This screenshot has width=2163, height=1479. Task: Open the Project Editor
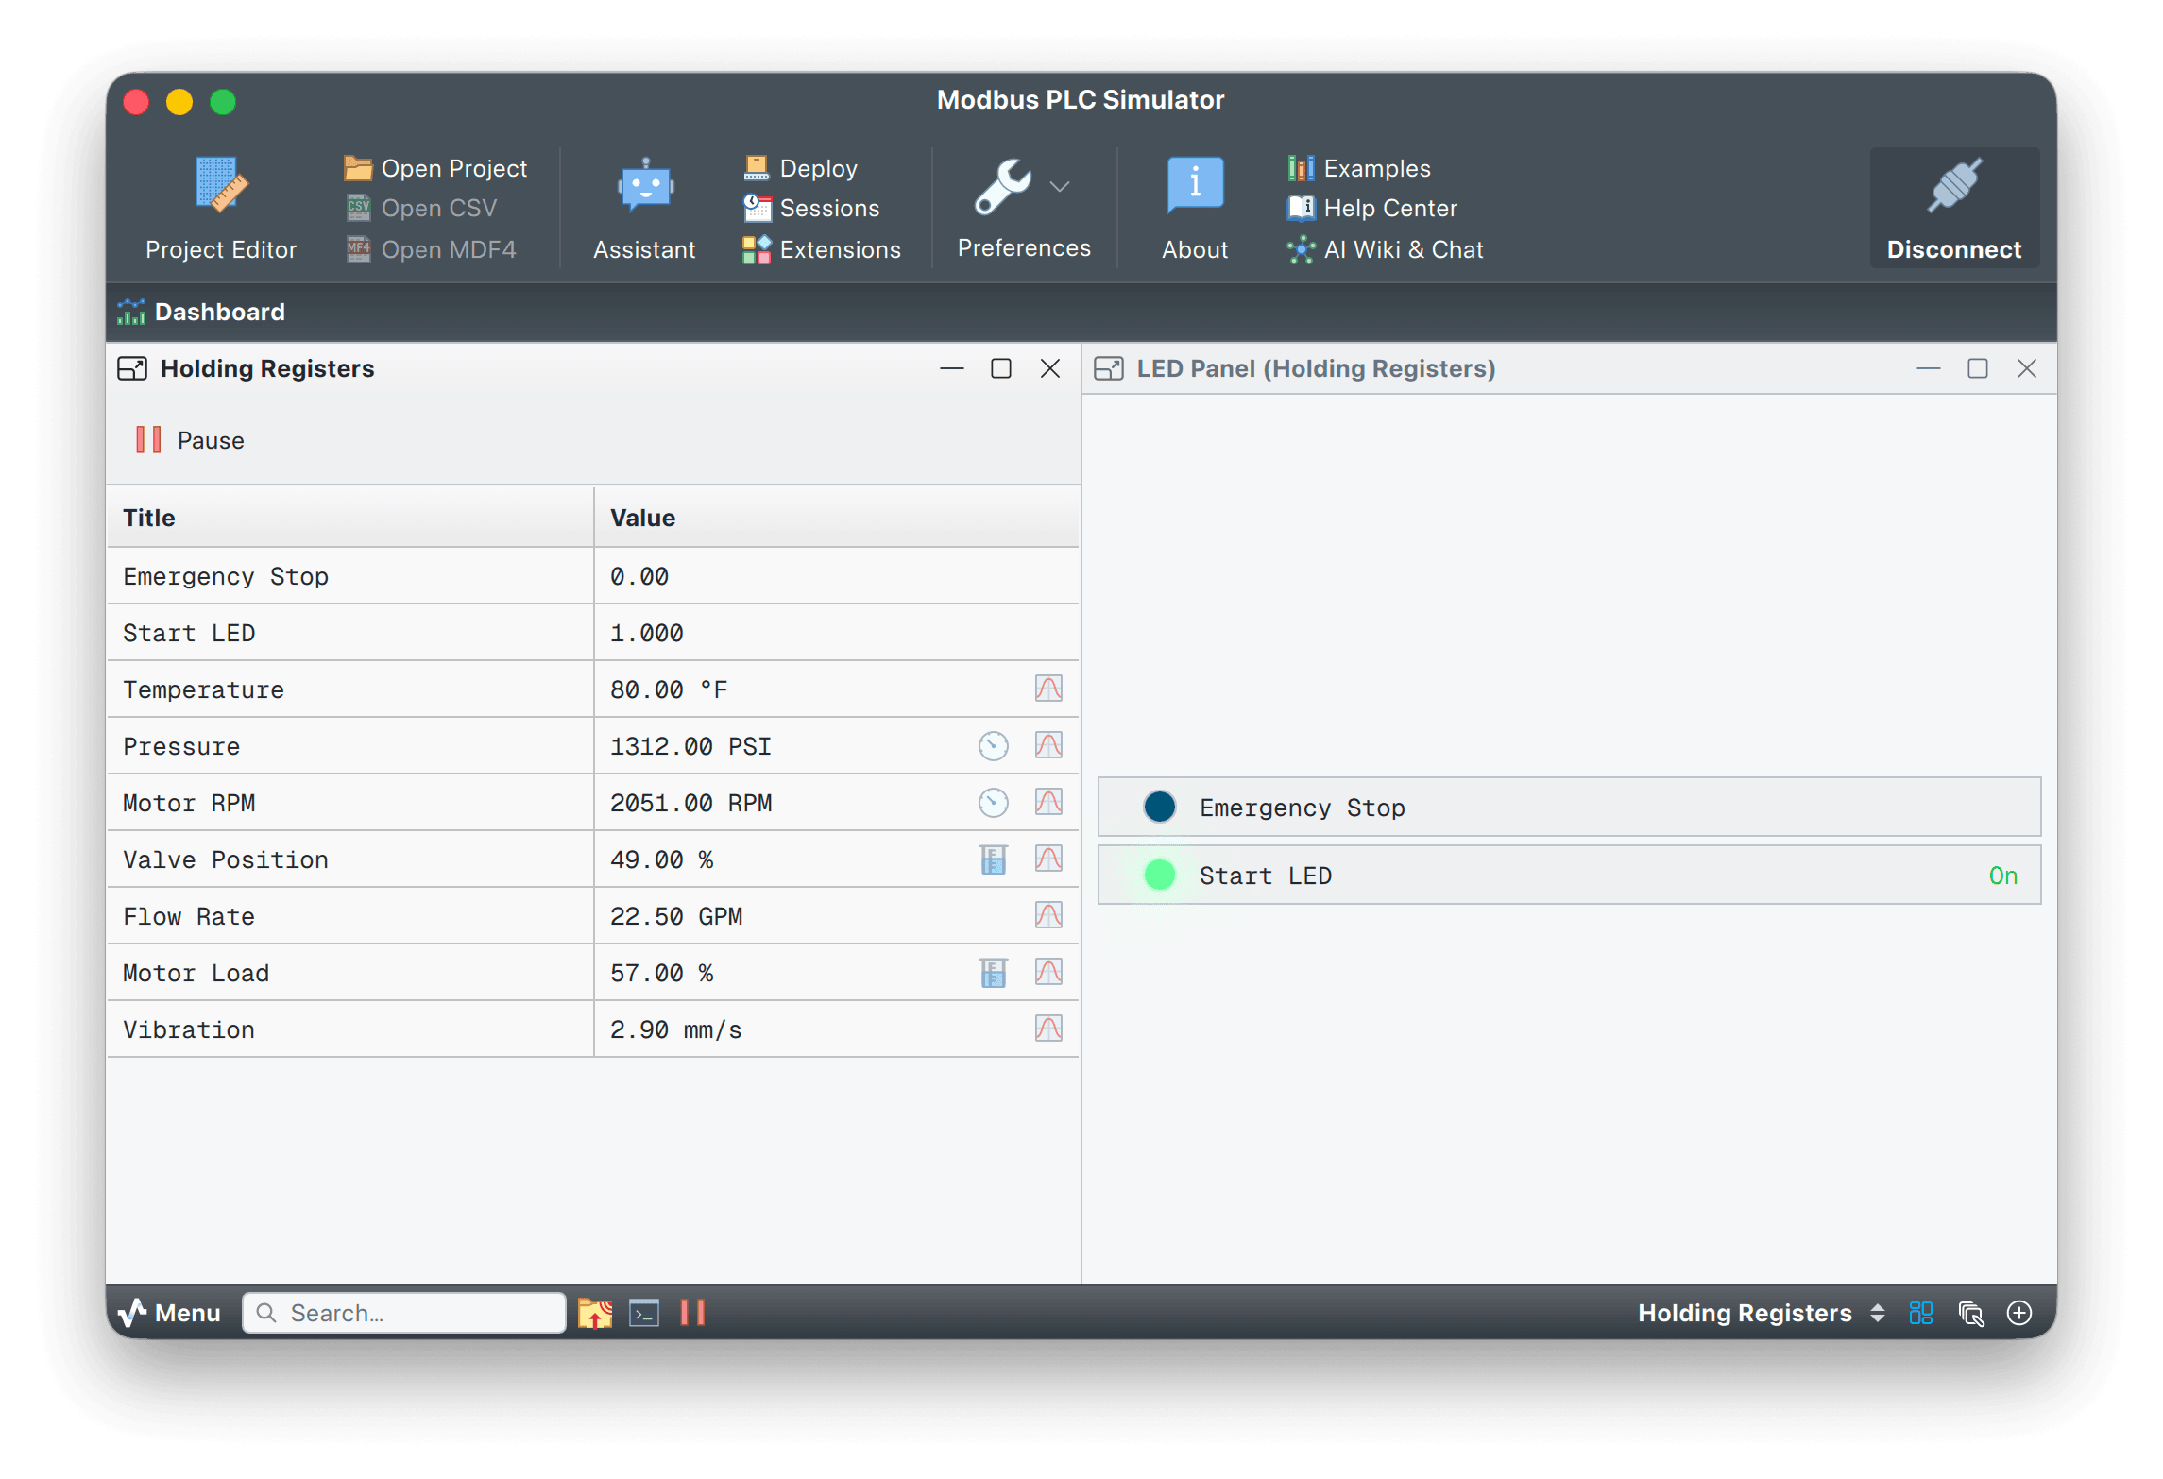(x=220, y=209)
